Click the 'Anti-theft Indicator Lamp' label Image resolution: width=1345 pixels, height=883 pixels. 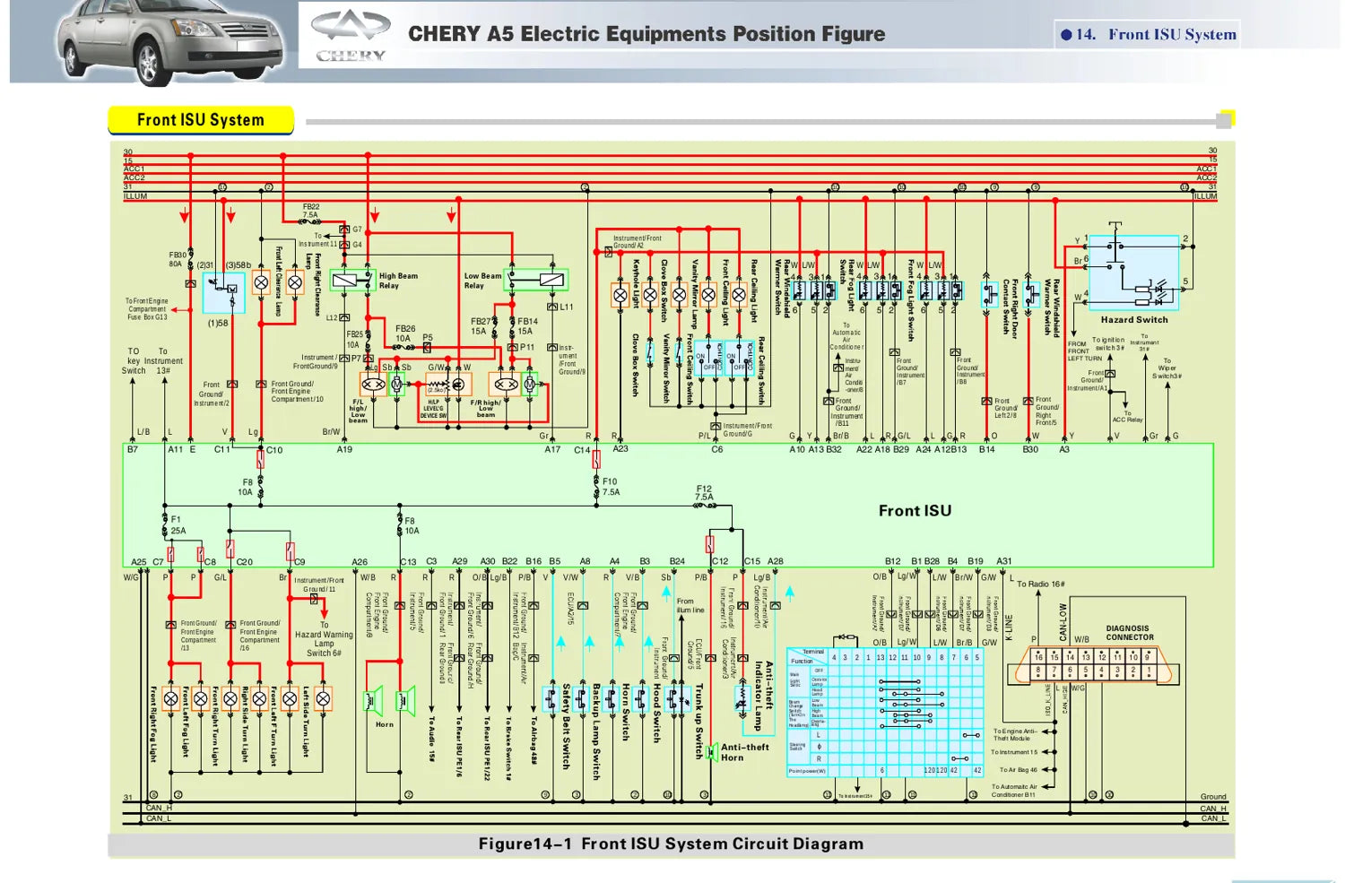[763, 696]
